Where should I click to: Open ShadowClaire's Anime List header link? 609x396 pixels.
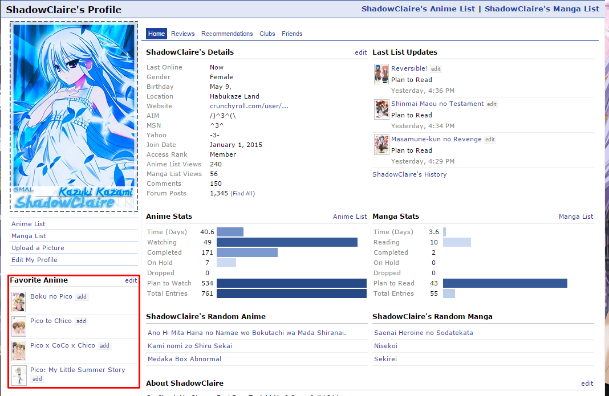click(419, 9)
